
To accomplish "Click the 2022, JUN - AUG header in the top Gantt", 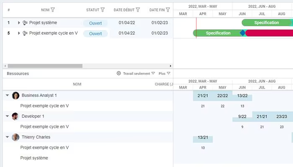I will (262, 6).
